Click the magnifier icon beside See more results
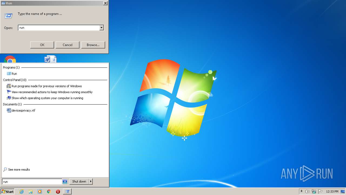Screen dimensions: 346x195 [5, 170]
